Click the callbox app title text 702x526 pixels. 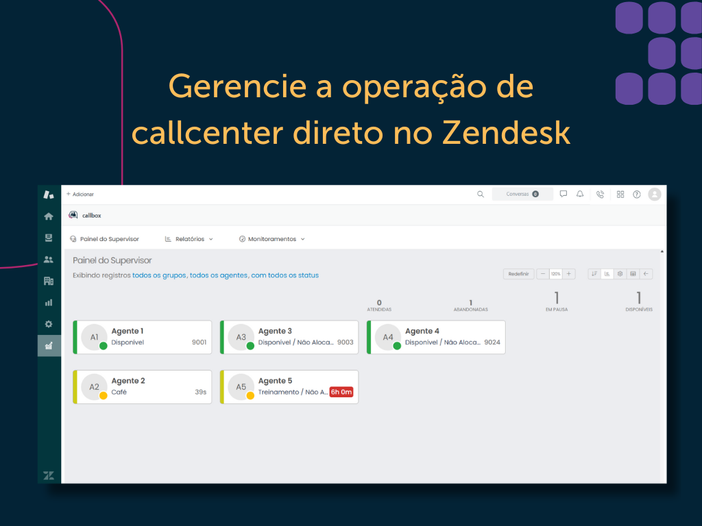click(x=92, y=216)
